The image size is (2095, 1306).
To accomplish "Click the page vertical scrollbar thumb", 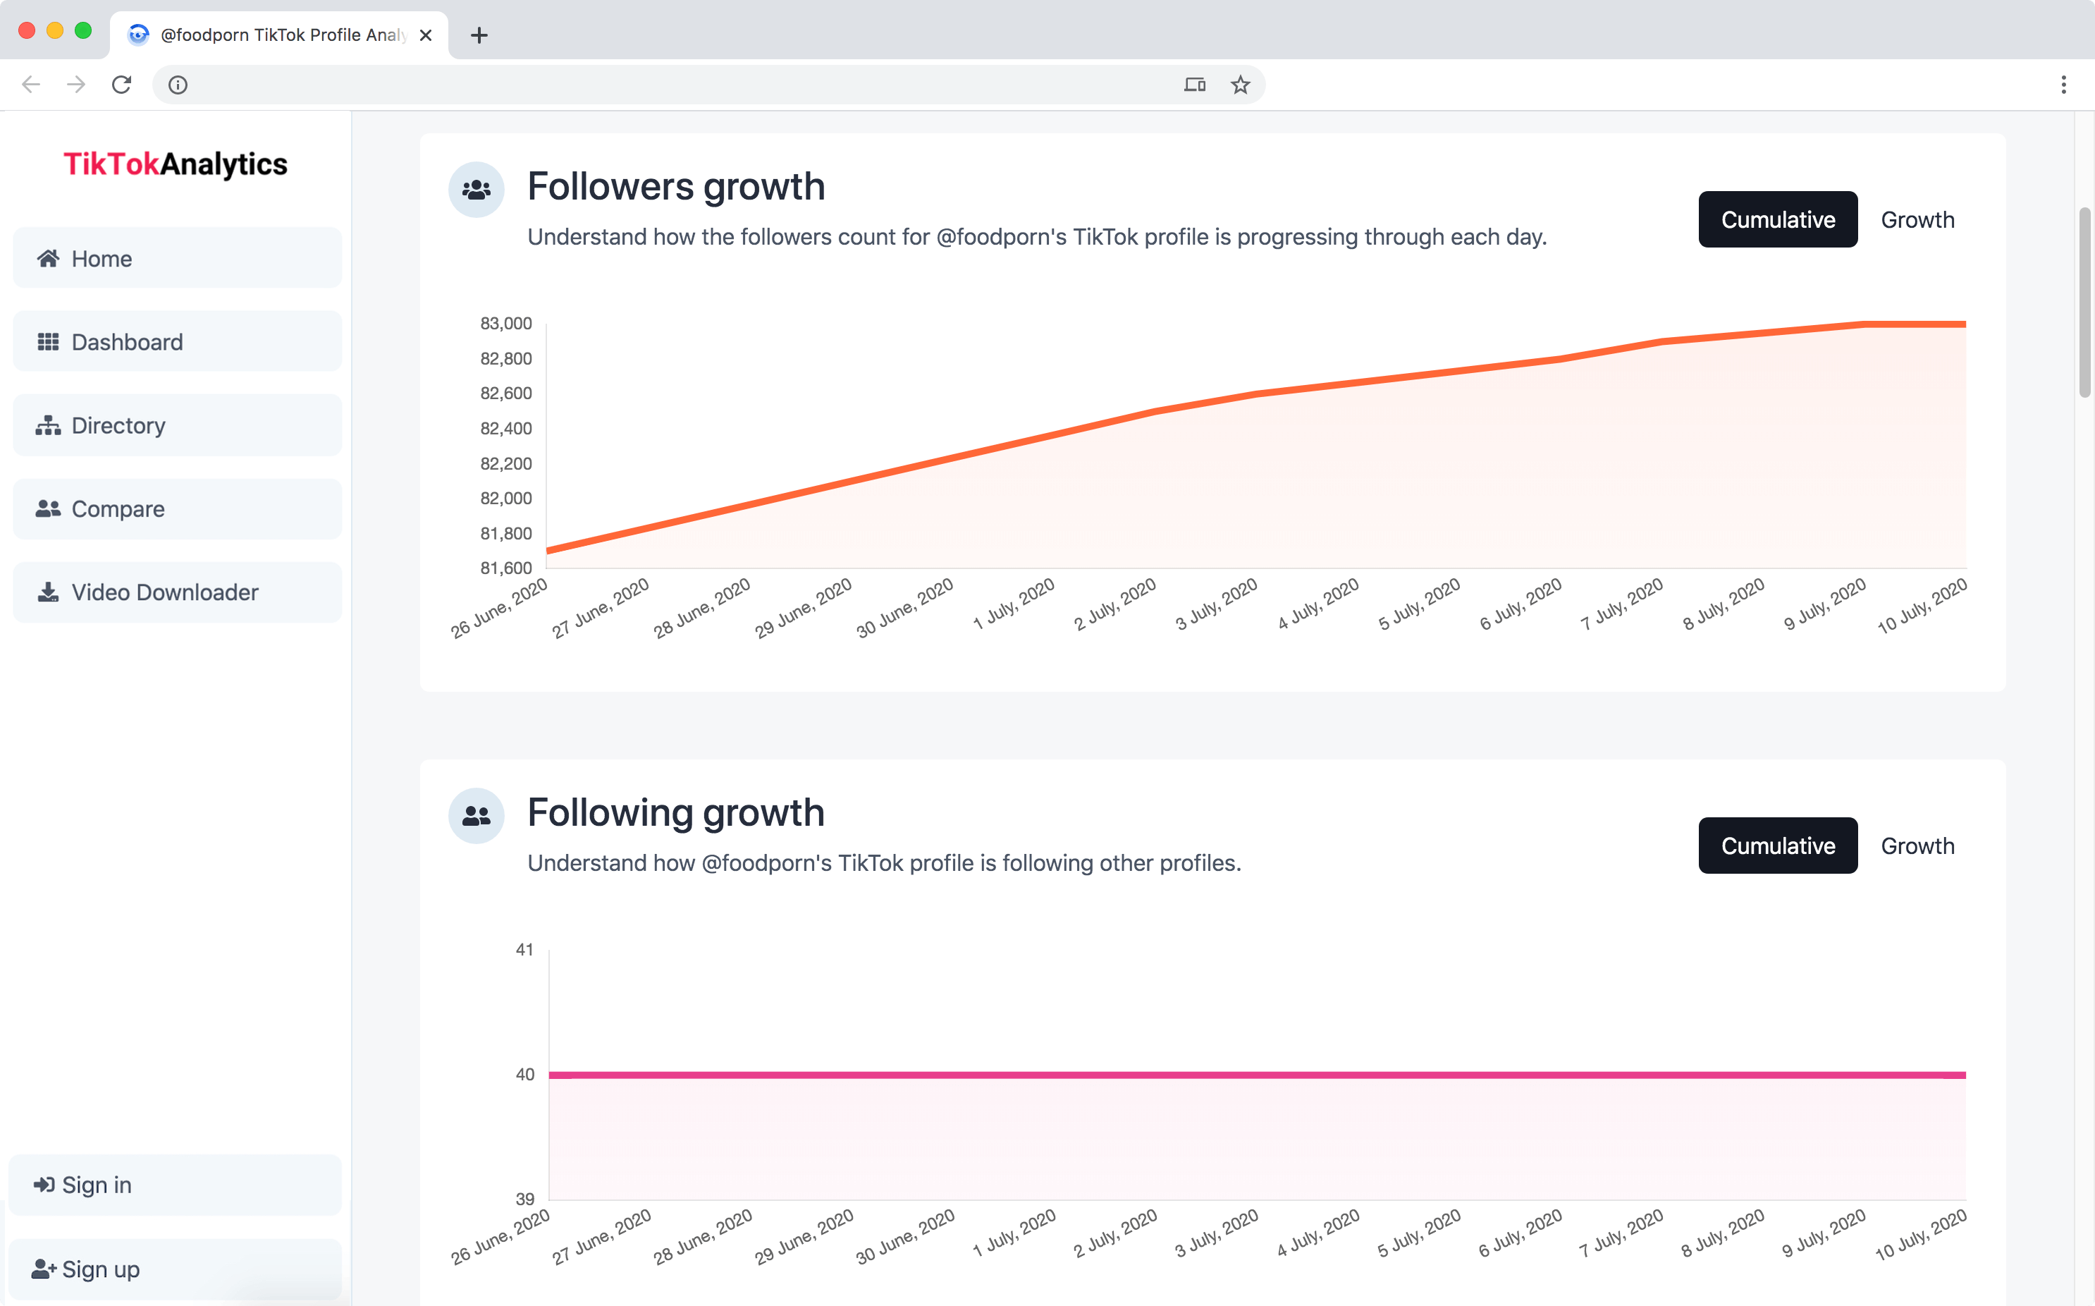I will (2086, 303).
